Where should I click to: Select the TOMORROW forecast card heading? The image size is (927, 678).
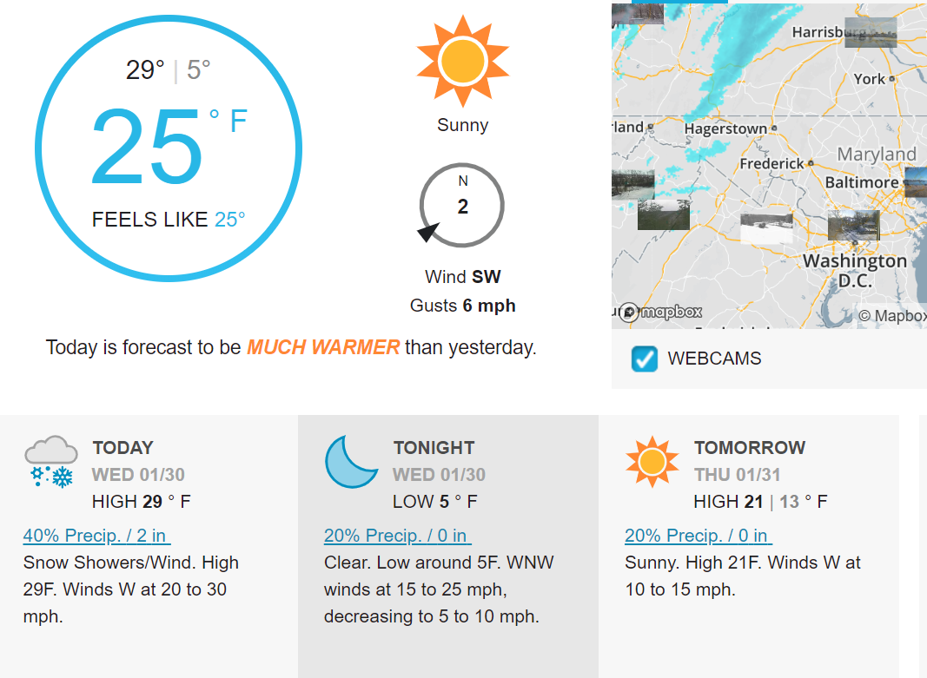coord(750,448)
